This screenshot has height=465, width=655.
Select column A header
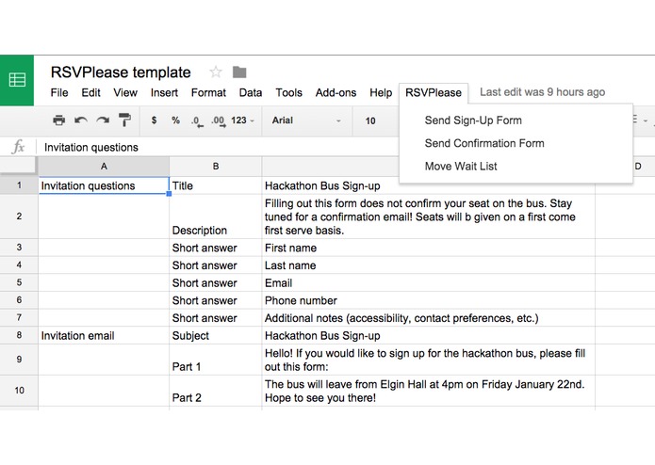click(x=104, y=167)
